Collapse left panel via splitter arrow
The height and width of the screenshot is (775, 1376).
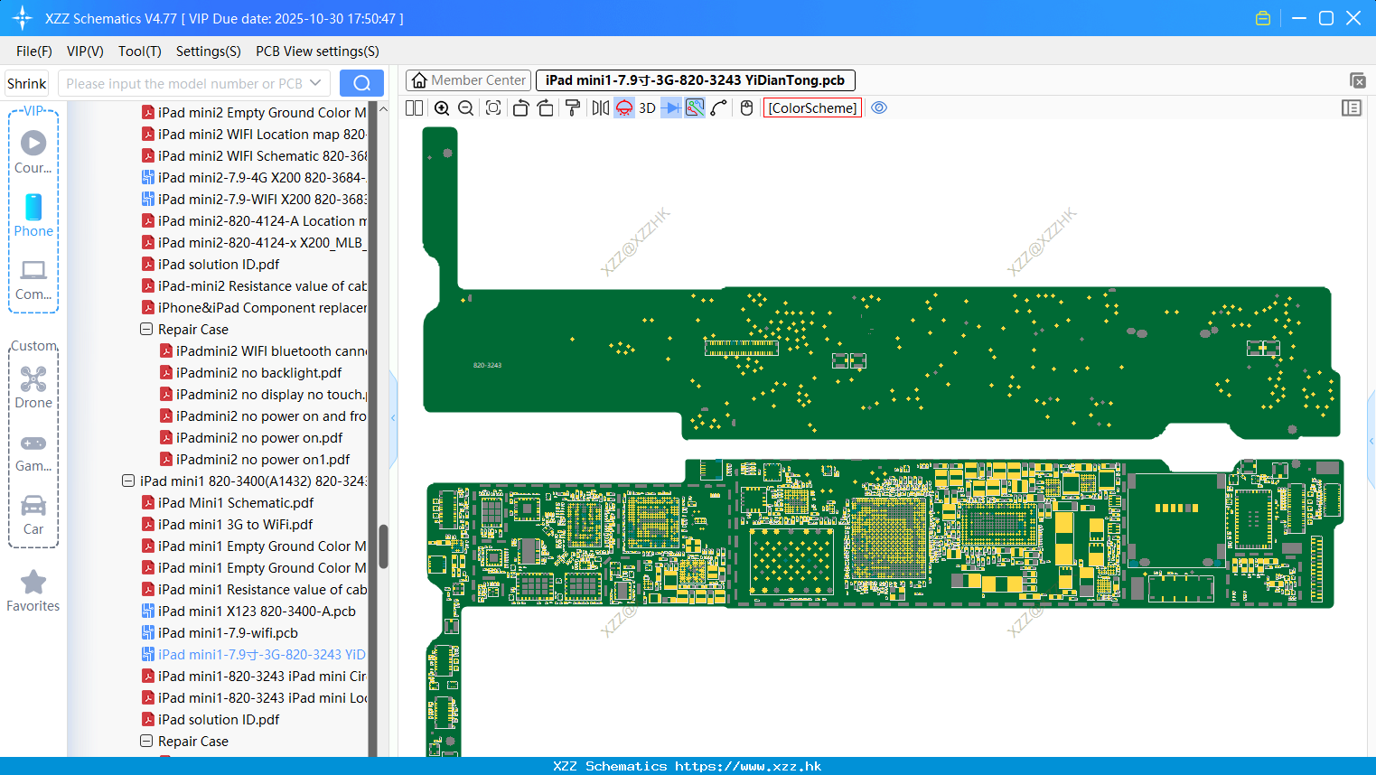393,417
